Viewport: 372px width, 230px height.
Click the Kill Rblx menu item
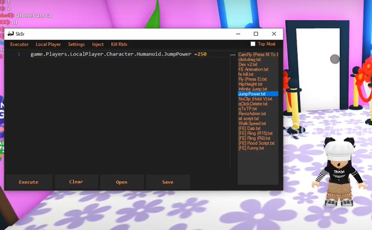click(x=119, y=44)
